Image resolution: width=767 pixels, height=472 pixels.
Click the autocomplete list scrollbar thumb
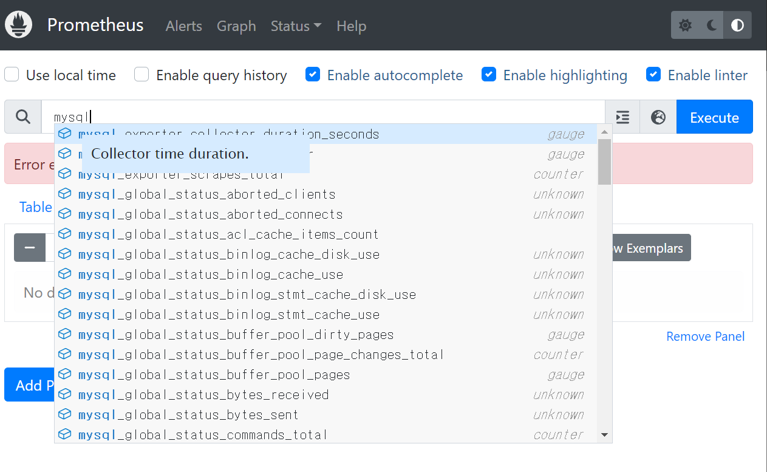click(x=604, y=161)
